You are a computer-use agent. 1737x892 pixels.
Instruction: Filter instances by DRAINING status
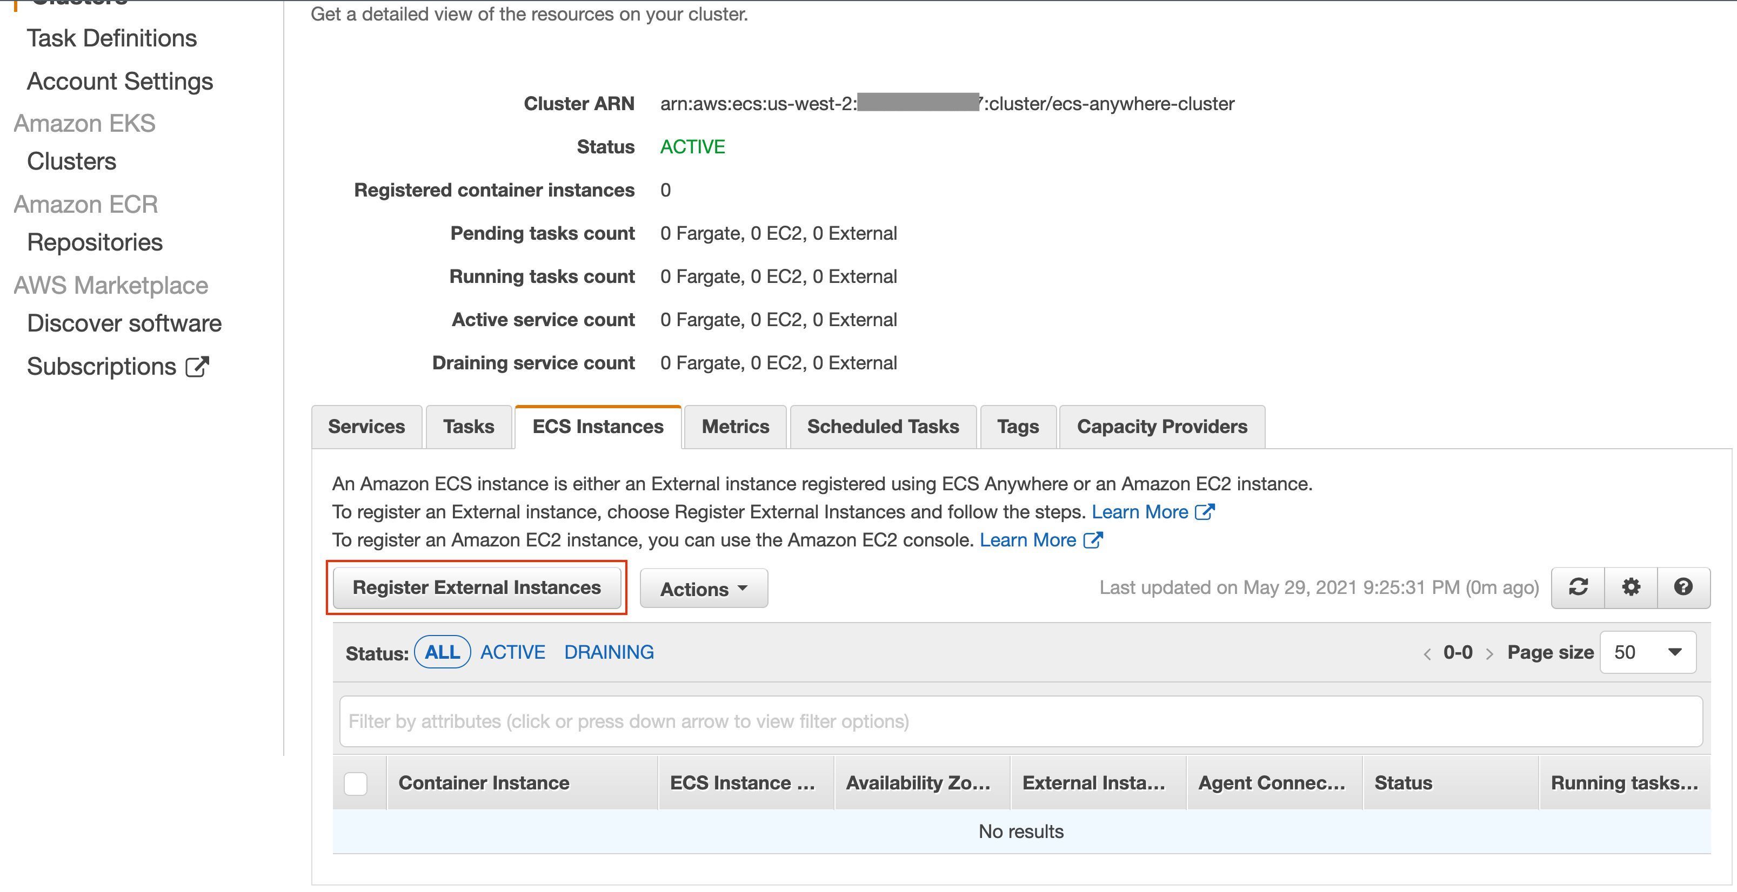[609, 652]
